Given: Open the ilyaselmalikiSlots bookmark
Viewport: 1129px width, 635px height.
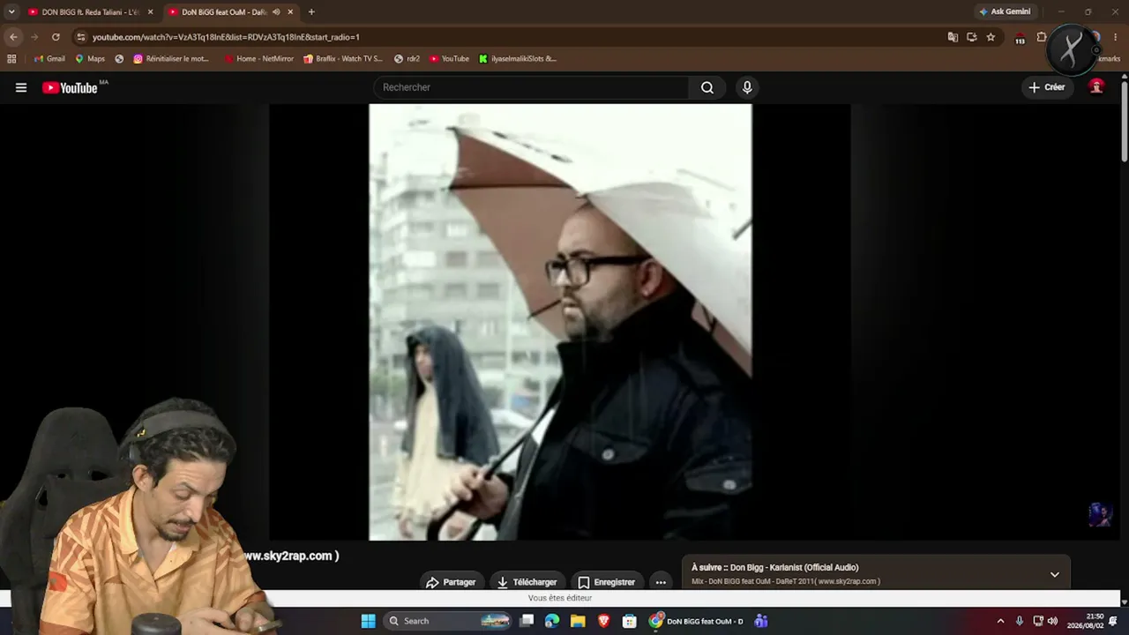Looking at the screenshot, I should tap(518, 59).
